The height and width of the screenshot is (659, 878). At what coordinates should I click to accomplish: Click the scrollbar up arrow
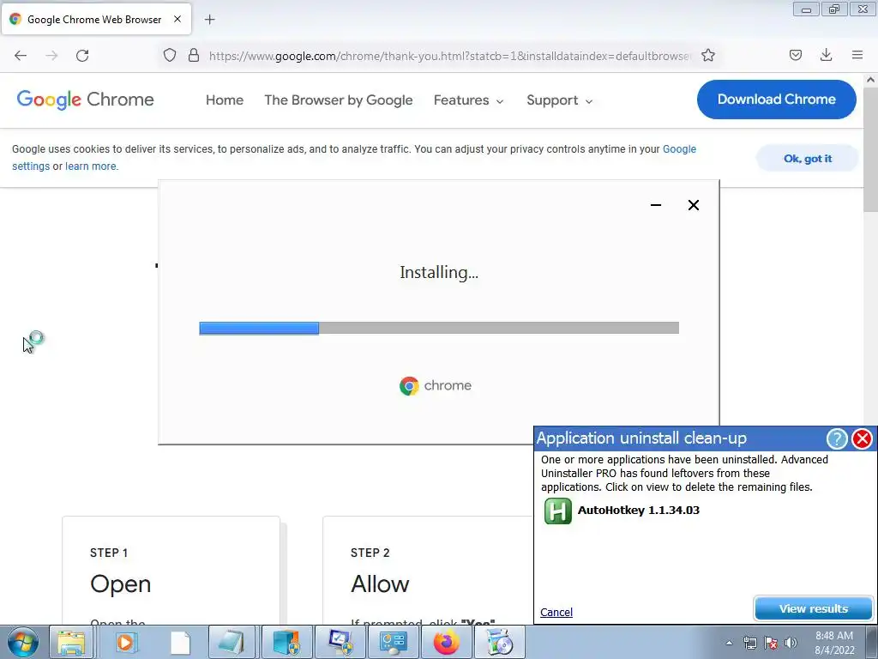pos(870,80)
